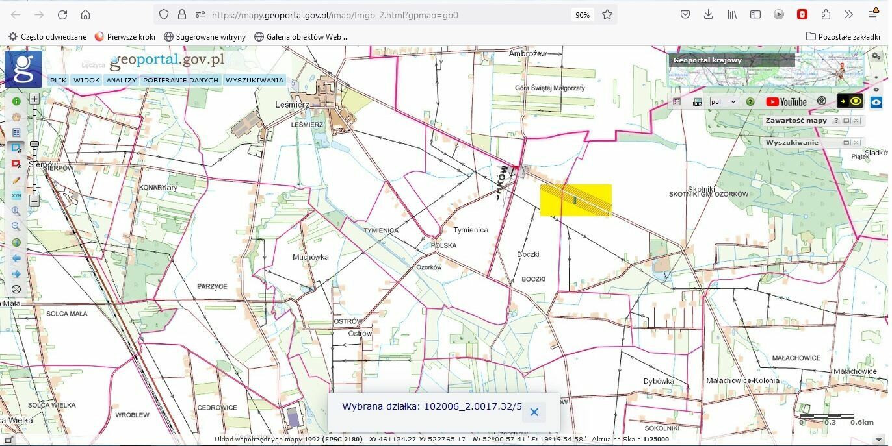Toggle the blue eye visibility button

pyautogui.click(x=876, y=102)
